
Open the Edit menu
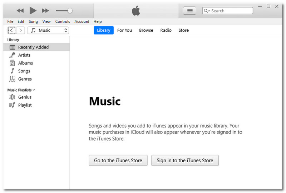tap(21, 21)
